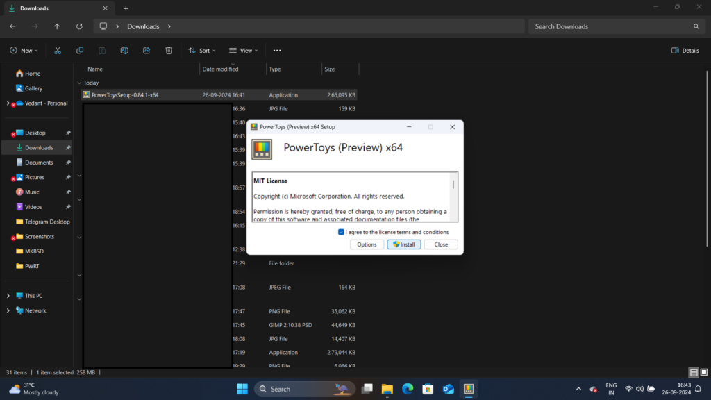
Task: Open Microsoft Store from taskbar
Action: coord(428,389)
